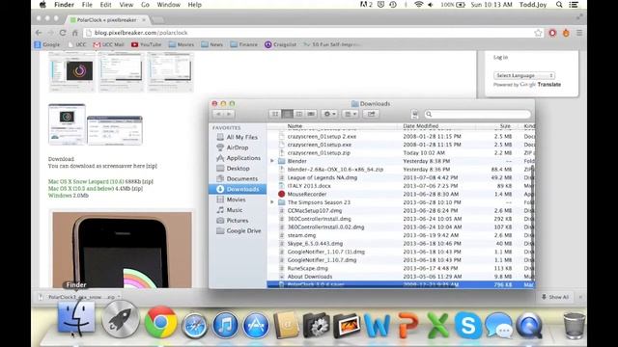Open the download item's arrow menu
618x347 pixels.
tap(119, 297)
